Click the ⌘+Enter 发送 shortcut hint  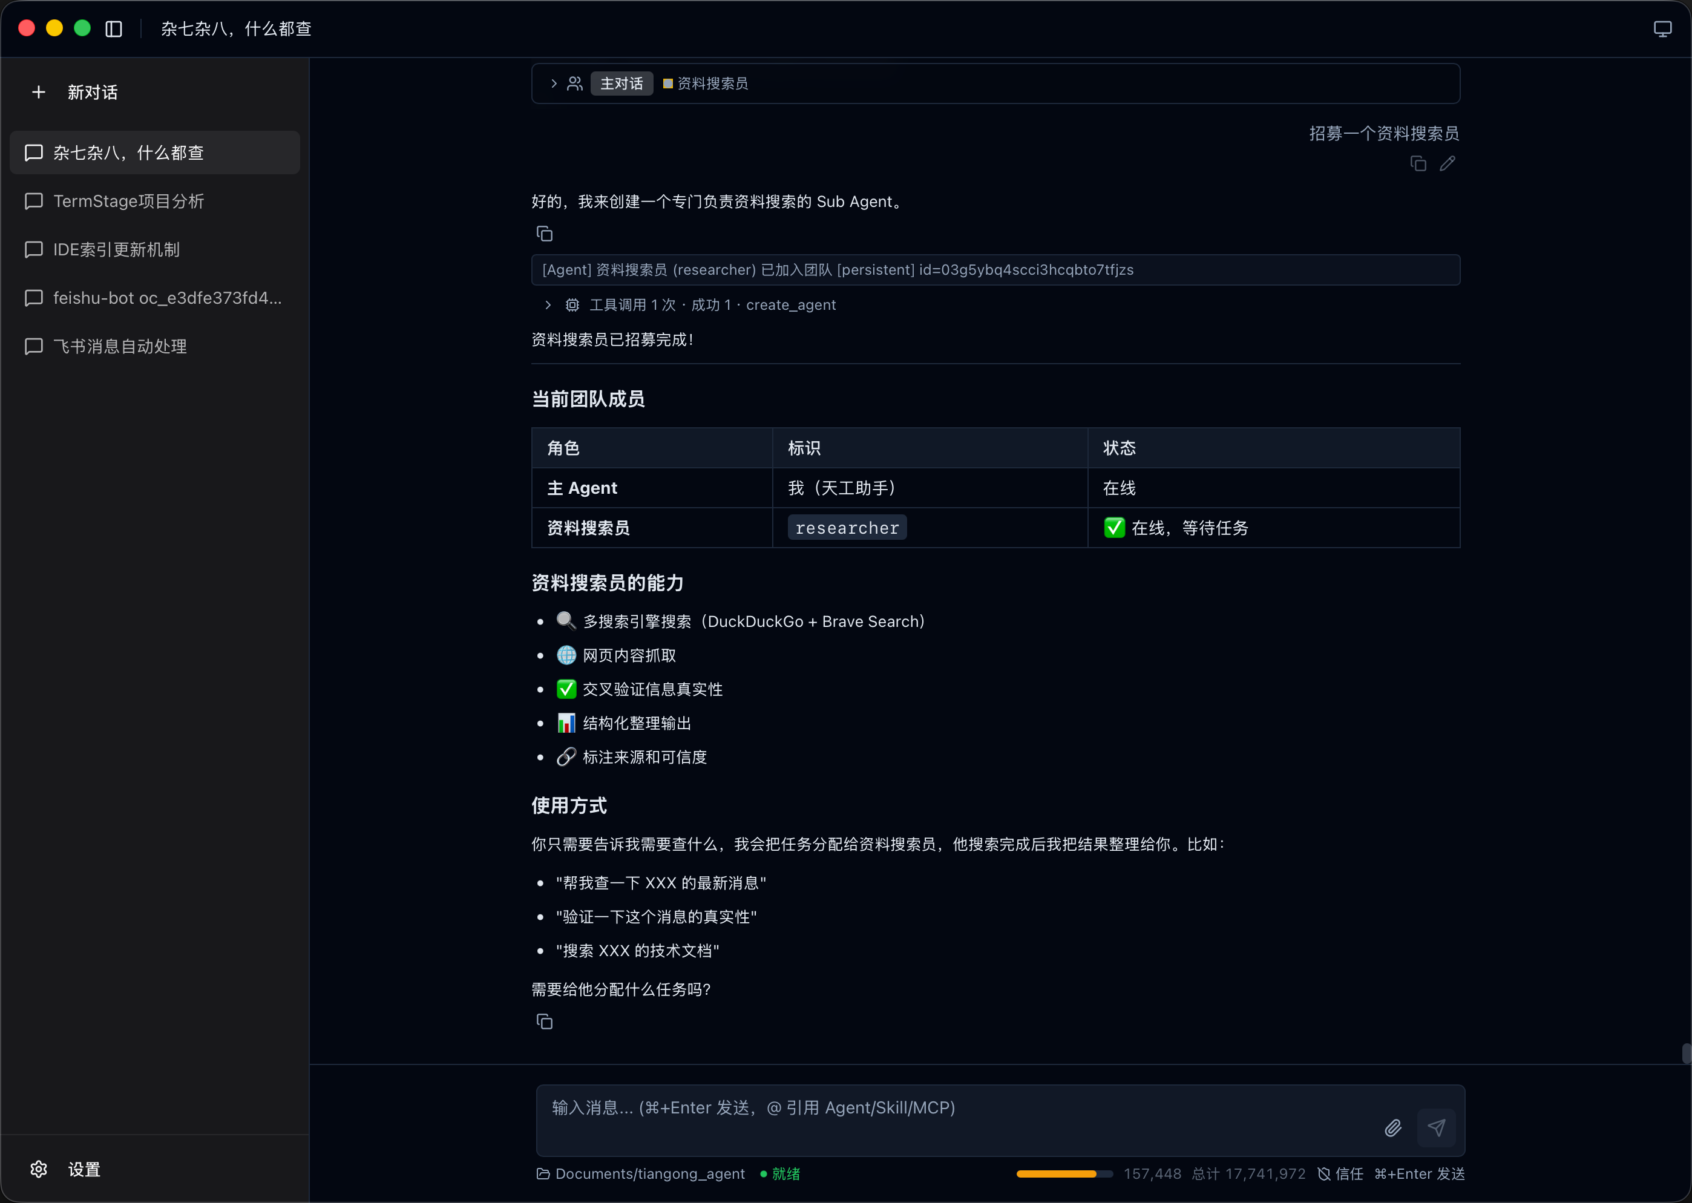pyautogui.click(x=1420, y=1174)
